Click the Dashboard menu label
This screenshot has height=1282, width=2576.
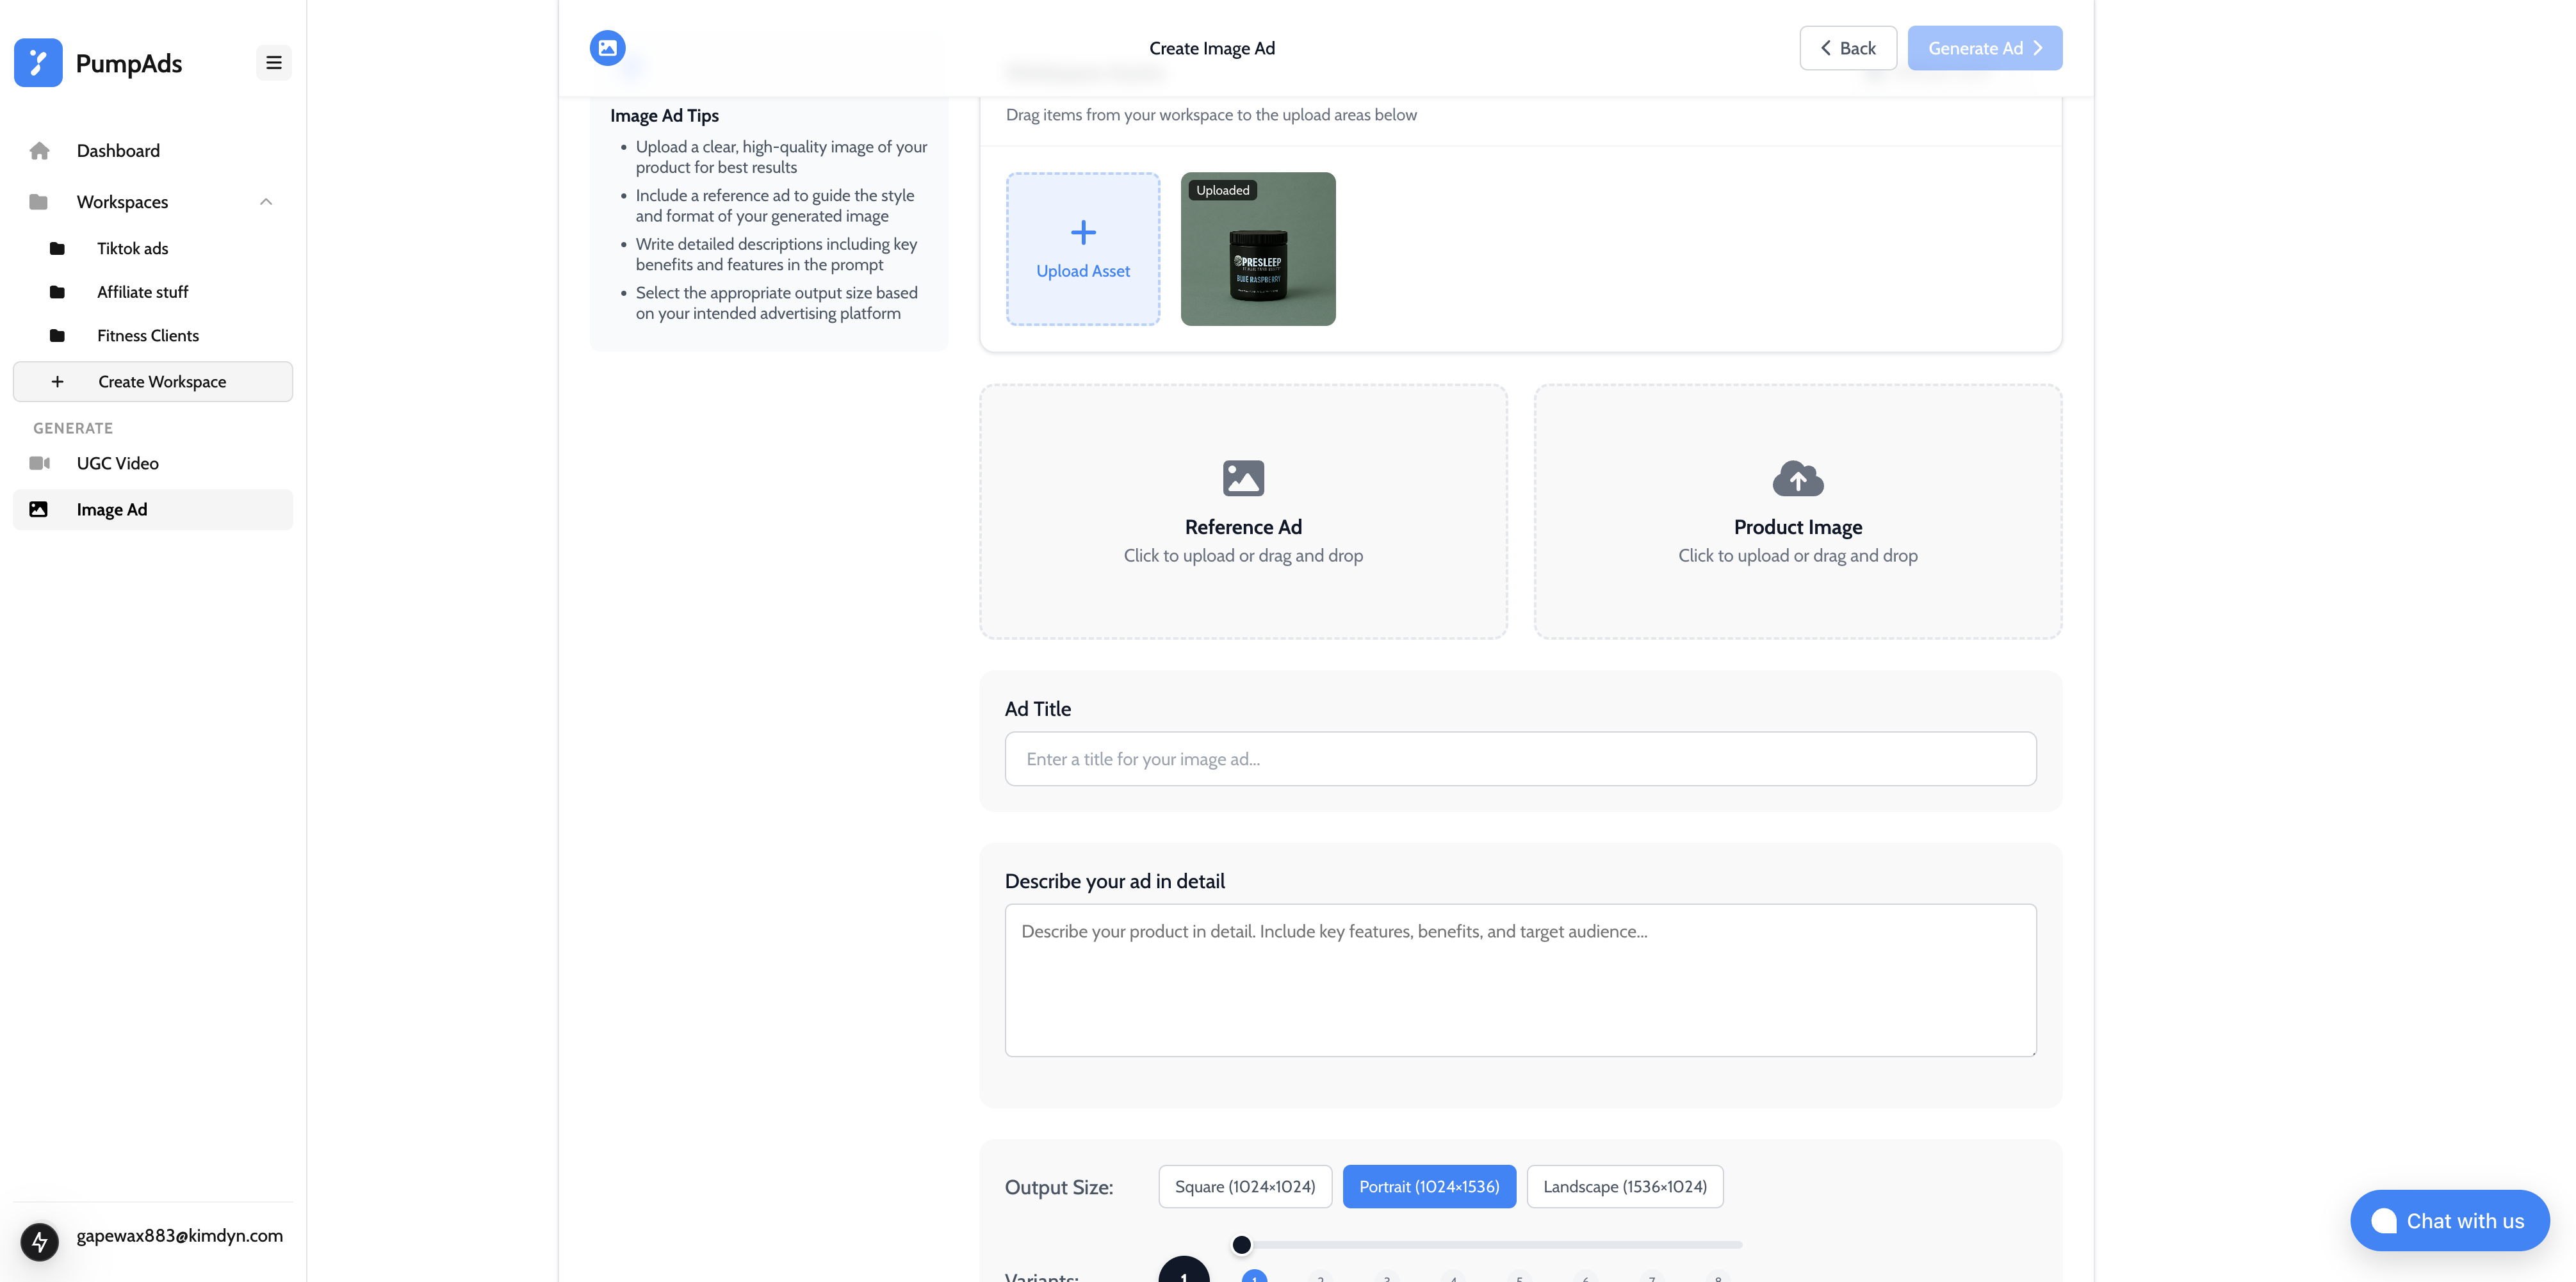[118, 151]
